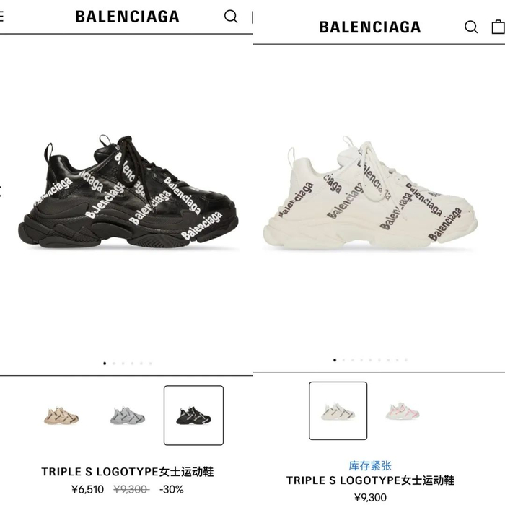This screenshot has width=505, height=505.
Task: Select the beige Triple S color thumbnail
Action: (x=61, y=416)
